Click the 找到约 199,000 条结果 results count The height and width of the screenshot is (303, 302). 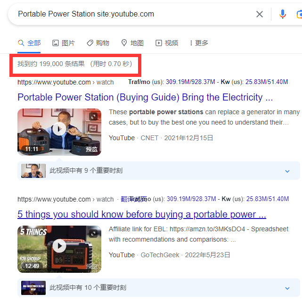(x=51, y=64)
